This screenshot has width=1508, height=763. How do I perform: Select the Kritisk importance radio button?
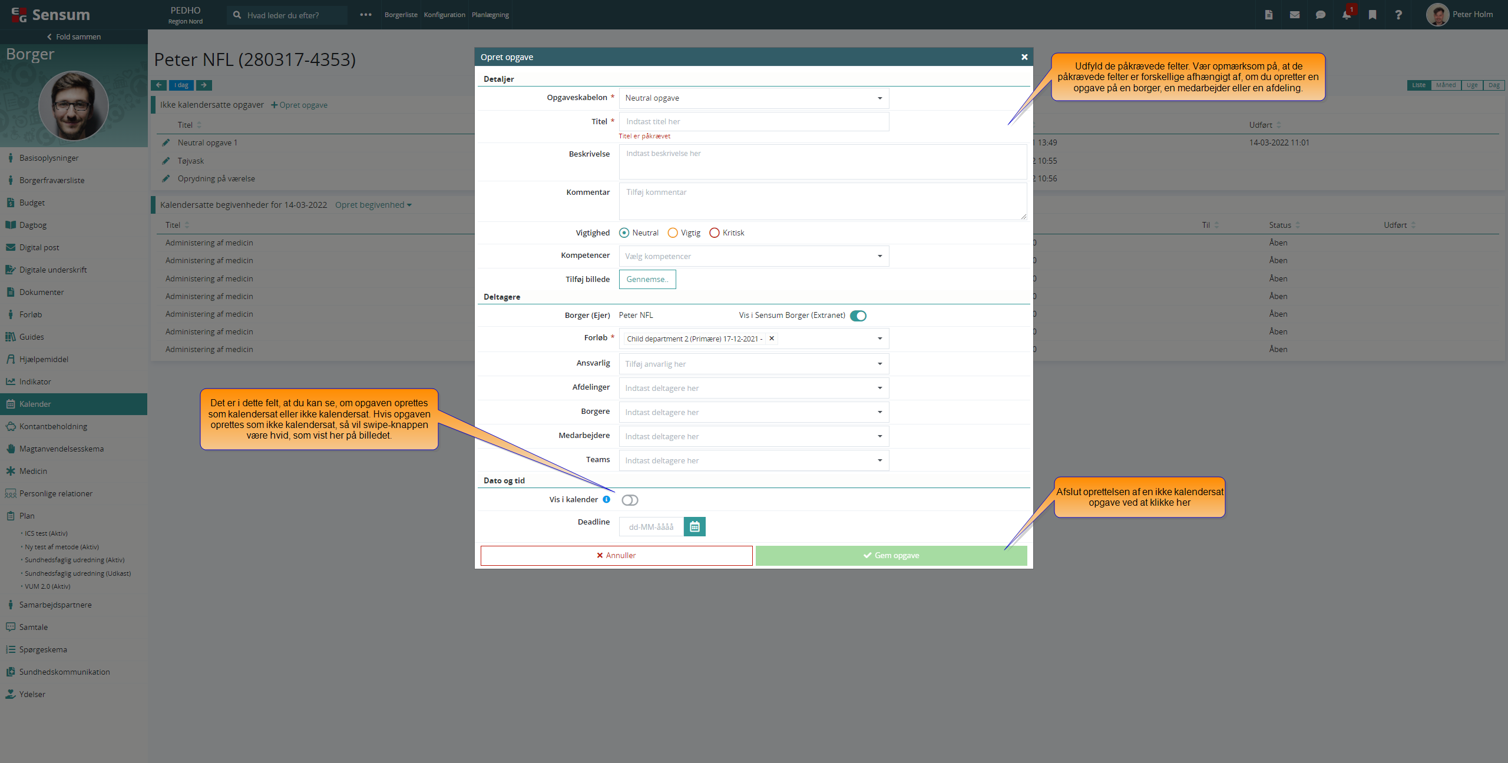[715, 233]
